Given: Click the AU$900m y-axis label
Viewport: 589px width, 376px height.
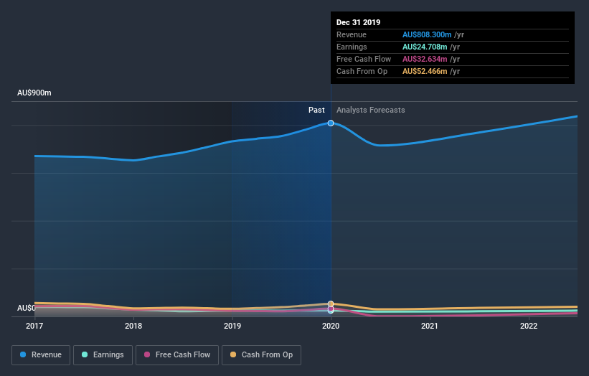Looking at the screenshot, I should [x=34, y=93].
